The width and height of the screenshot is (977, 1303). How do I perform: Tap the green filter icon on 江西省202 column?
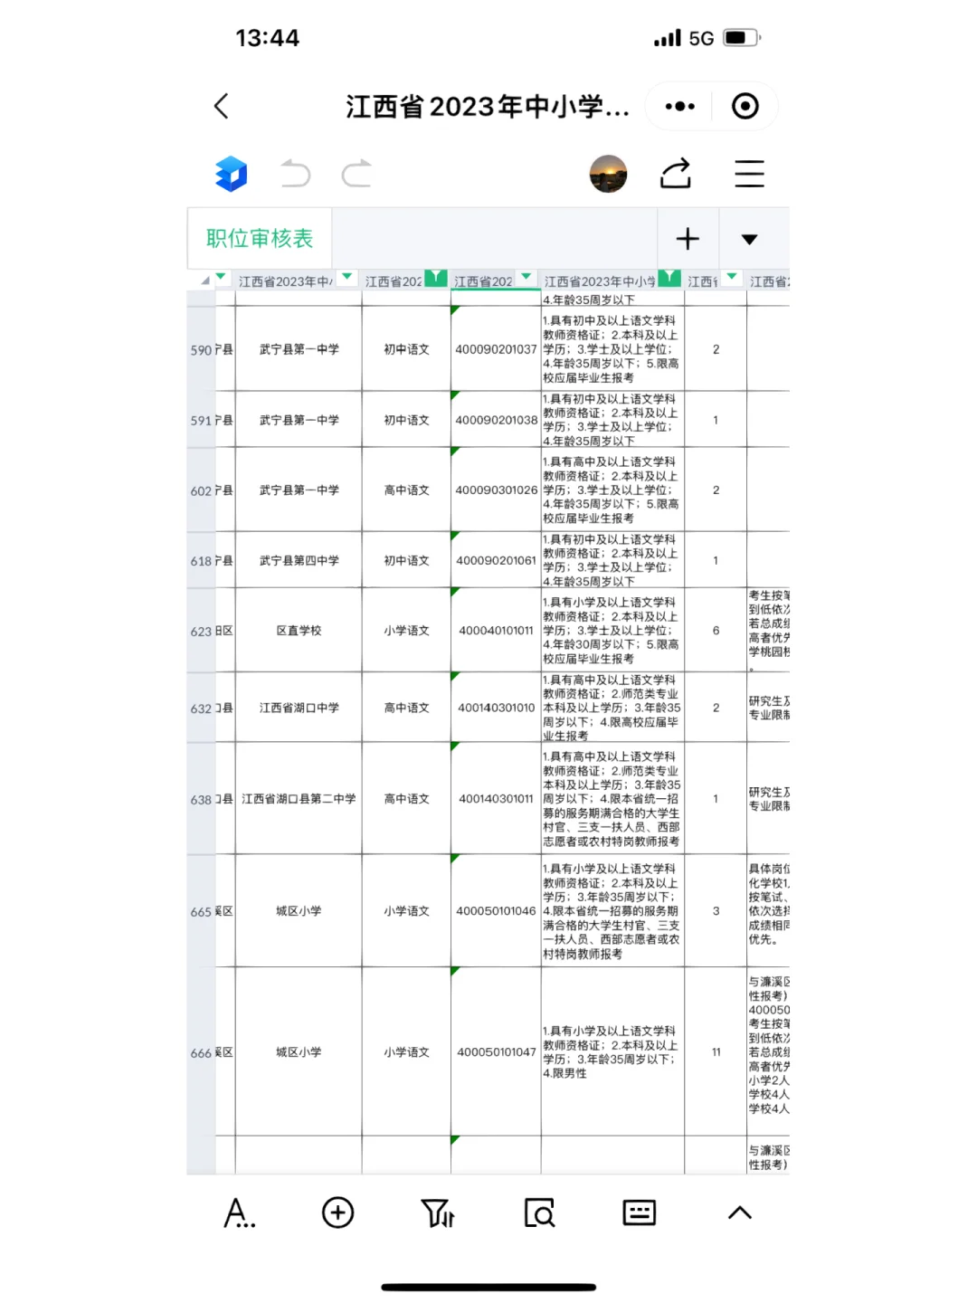pyautogui.click(x=437, y=279)
